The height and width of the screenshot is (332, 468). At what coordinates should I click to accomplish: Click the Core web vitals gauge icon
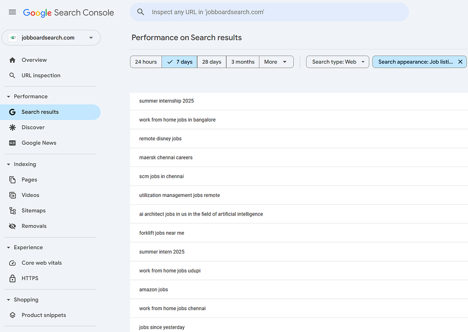[12, 263]
